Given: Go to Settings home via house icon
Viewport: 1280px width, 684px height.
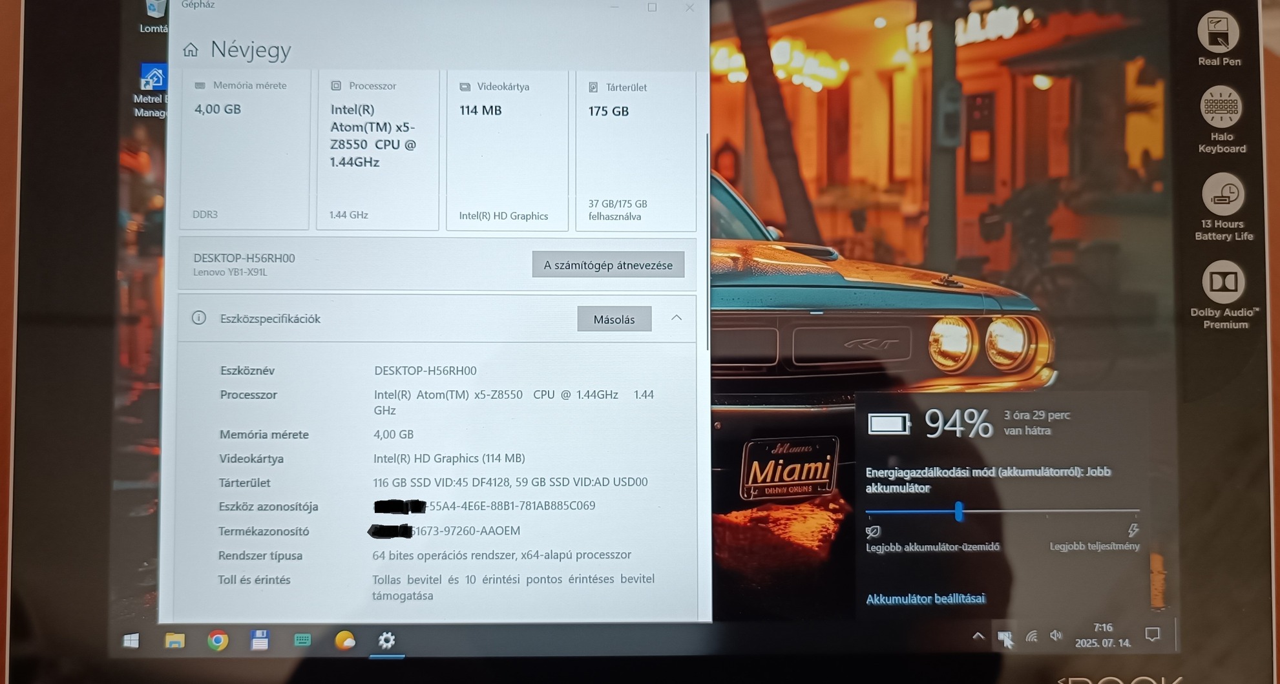Looking at the screenshot, I should 190,50.
